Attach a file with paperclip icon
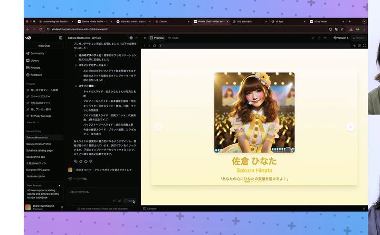 click(119, 201)
